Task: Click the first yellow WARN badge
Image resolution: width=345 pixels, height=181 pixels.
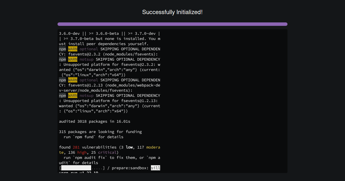Action: (x=72, y=49)
